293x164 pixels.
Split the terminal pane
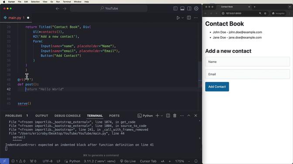pos(168,116)
